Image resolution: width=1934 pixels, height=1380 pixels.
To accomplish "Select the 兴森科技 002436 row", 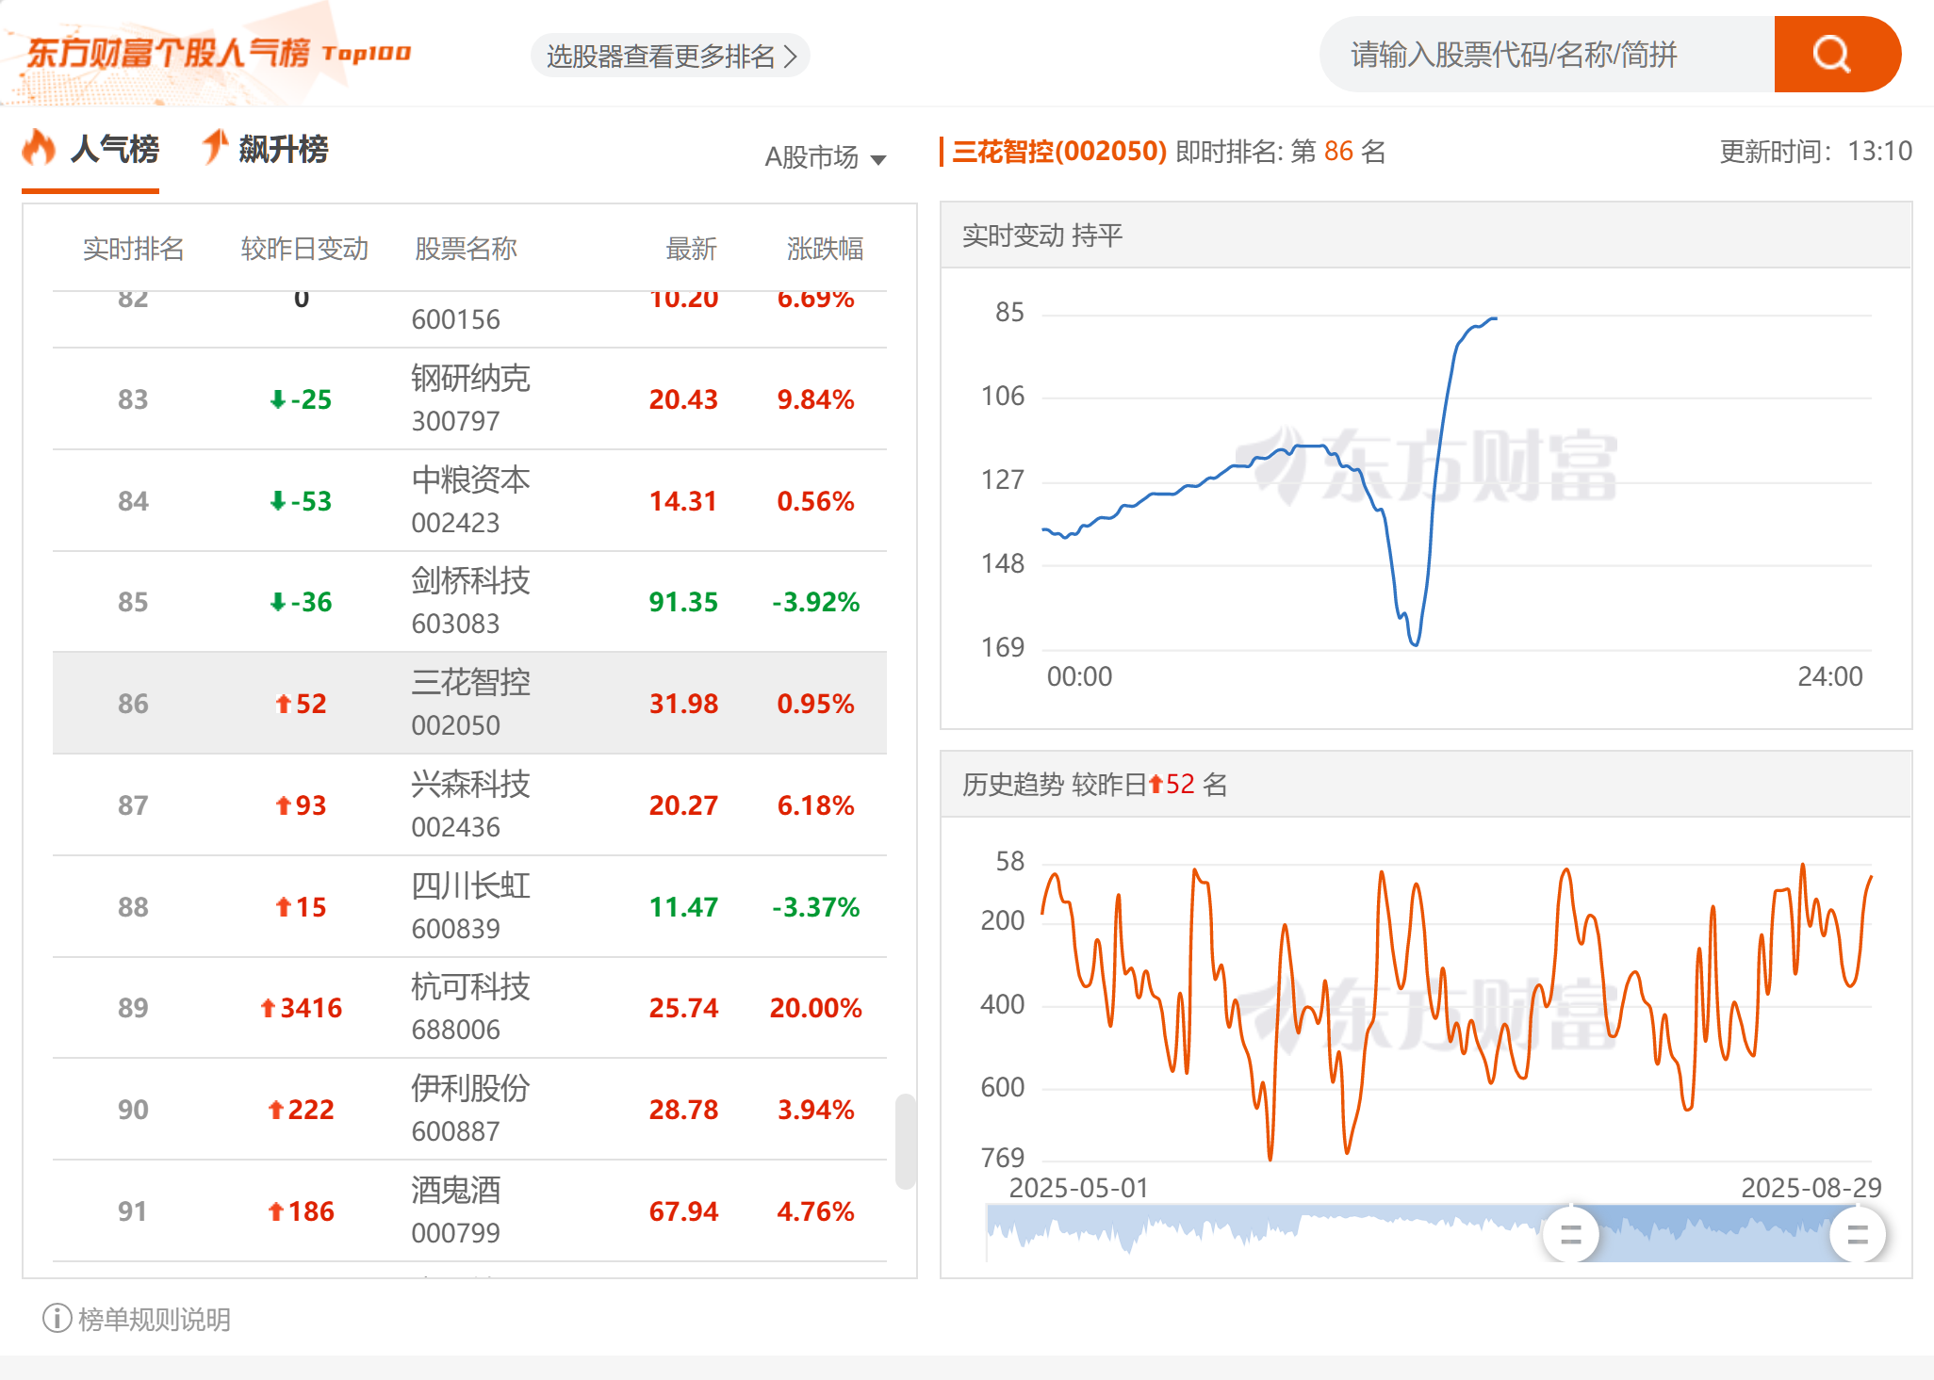I will [x=469, y=805].
